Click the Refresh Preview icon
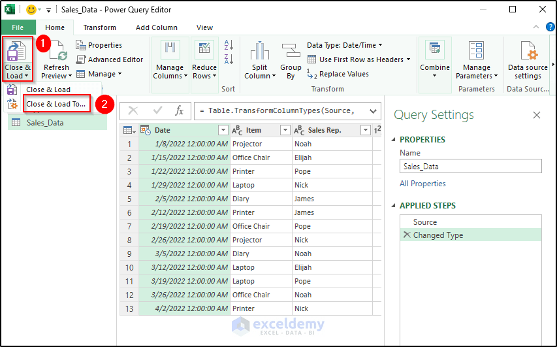557x347 pixels. 58,50
